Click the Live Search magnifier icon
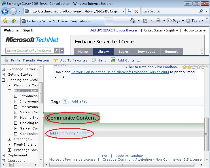The image size is (210, 168). point(201,11)
